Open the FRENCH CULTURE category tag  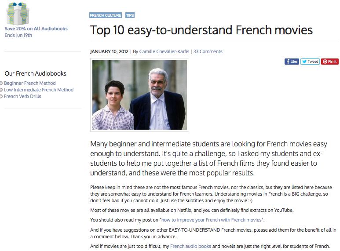tap(106, 15)
